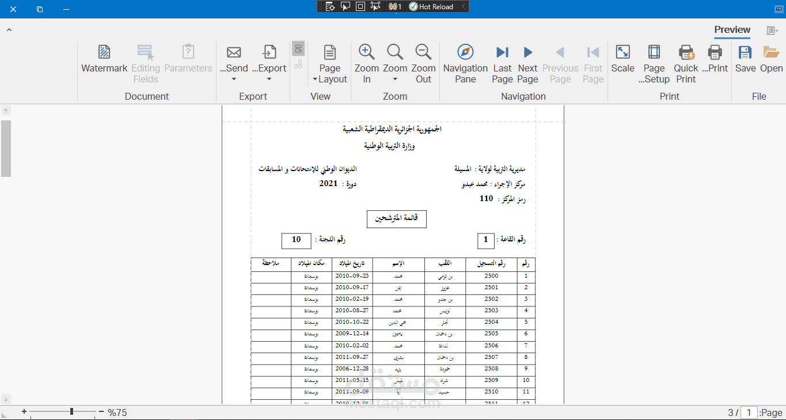Open the Send dropdown in Export group
Viewport: 786px width, 420px height.
point(234,64)
